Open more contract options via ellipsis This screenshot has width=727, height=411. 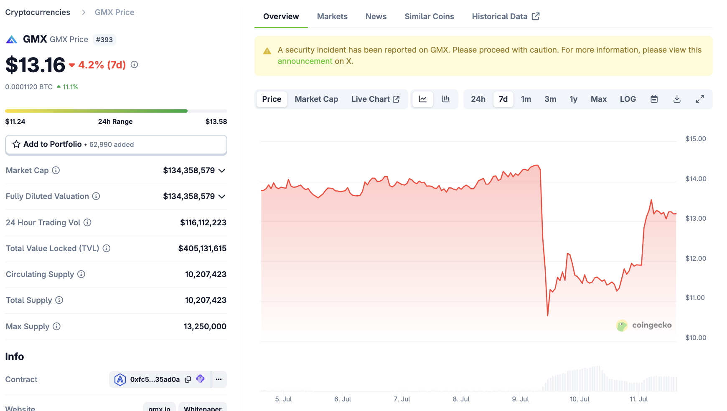coord(219,379)
